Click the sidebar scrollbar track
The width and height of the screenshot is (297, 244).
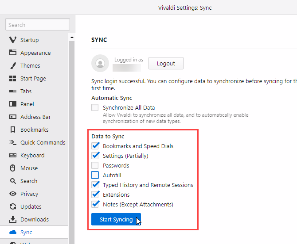72,143
